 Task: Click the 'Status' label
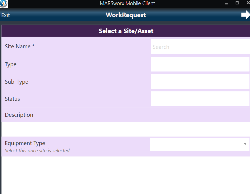pyautogui.click(x=12, y=99)
